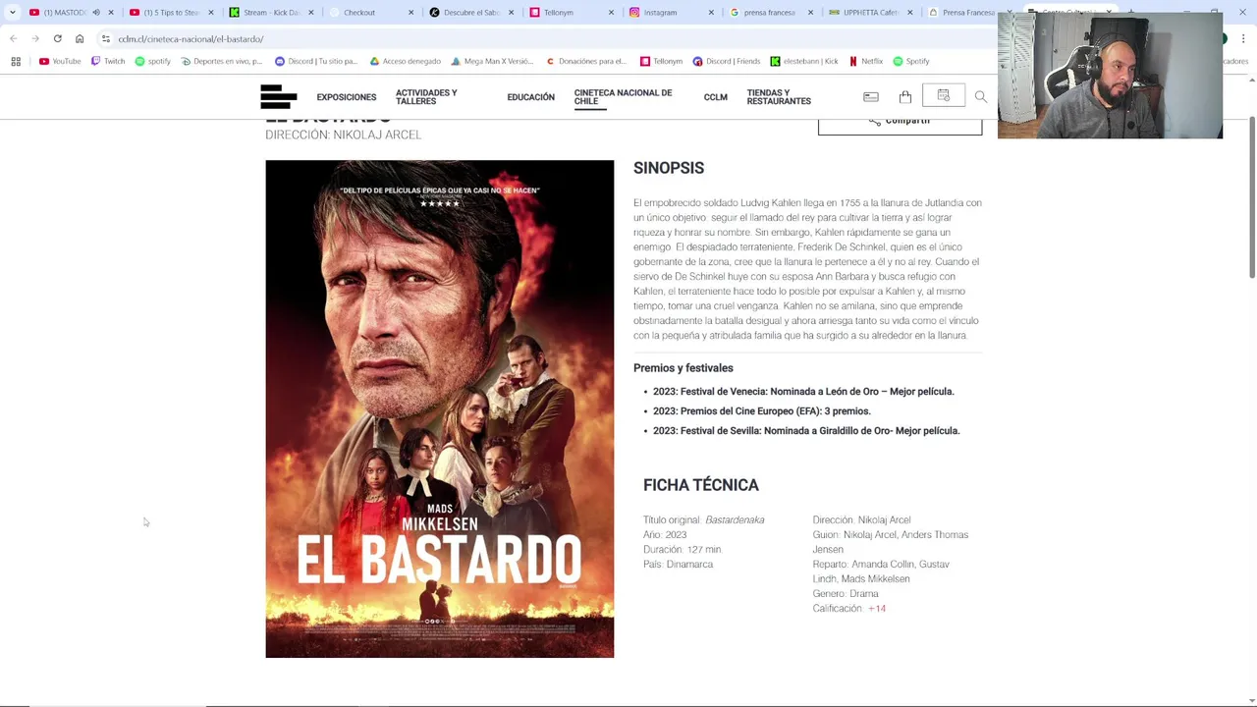Click the +14 rating link
The width and height of the screenshot is (1257, 707).
point(877,608)
